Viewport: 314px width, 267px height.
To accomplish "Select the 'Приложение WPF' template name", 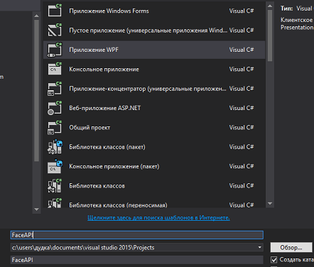I will point(94,50).
